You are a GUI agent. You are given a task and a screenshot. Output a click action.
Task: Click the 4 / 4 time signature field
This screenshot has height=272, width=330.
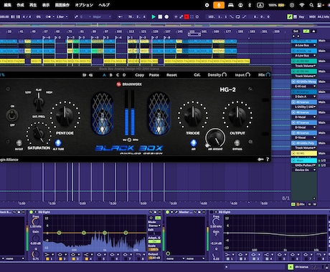coord(27,16)
